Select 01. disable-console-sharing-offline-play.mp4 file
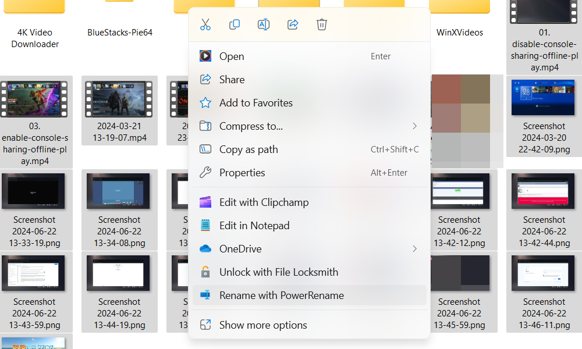Viewport: 582px width, 349px height. [544, 36]
